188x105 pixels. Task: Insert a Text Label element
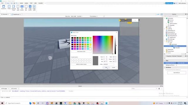point(18,8)
